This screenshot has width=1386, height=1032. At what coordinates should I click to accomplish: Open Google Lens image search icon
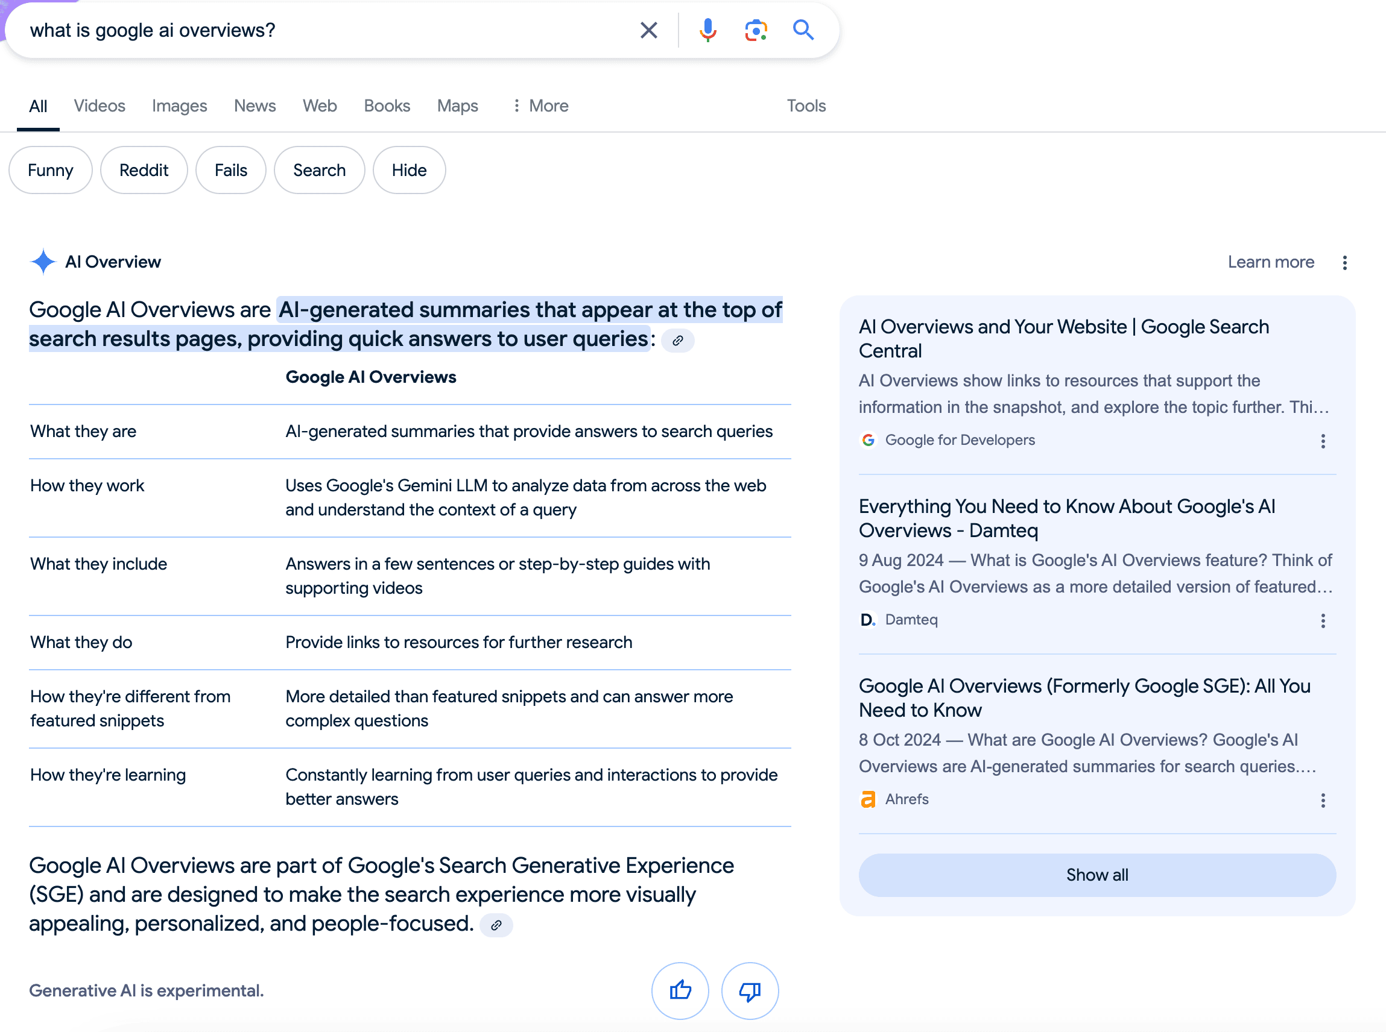point(756,30)
